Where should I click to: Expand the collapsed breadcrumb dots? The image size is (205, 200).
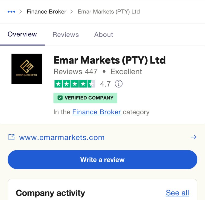pos(11,12)
